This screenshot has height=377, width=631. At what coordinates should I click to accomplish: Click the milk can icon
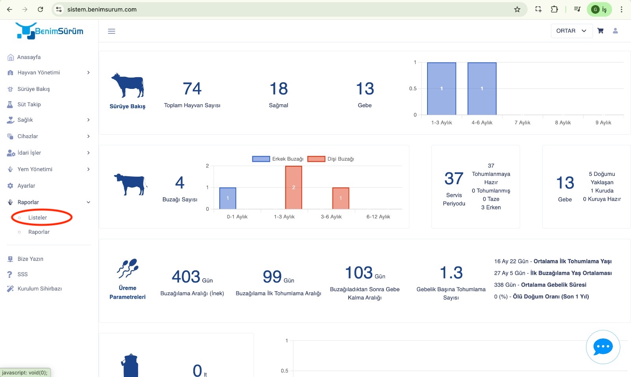(130, 365)
